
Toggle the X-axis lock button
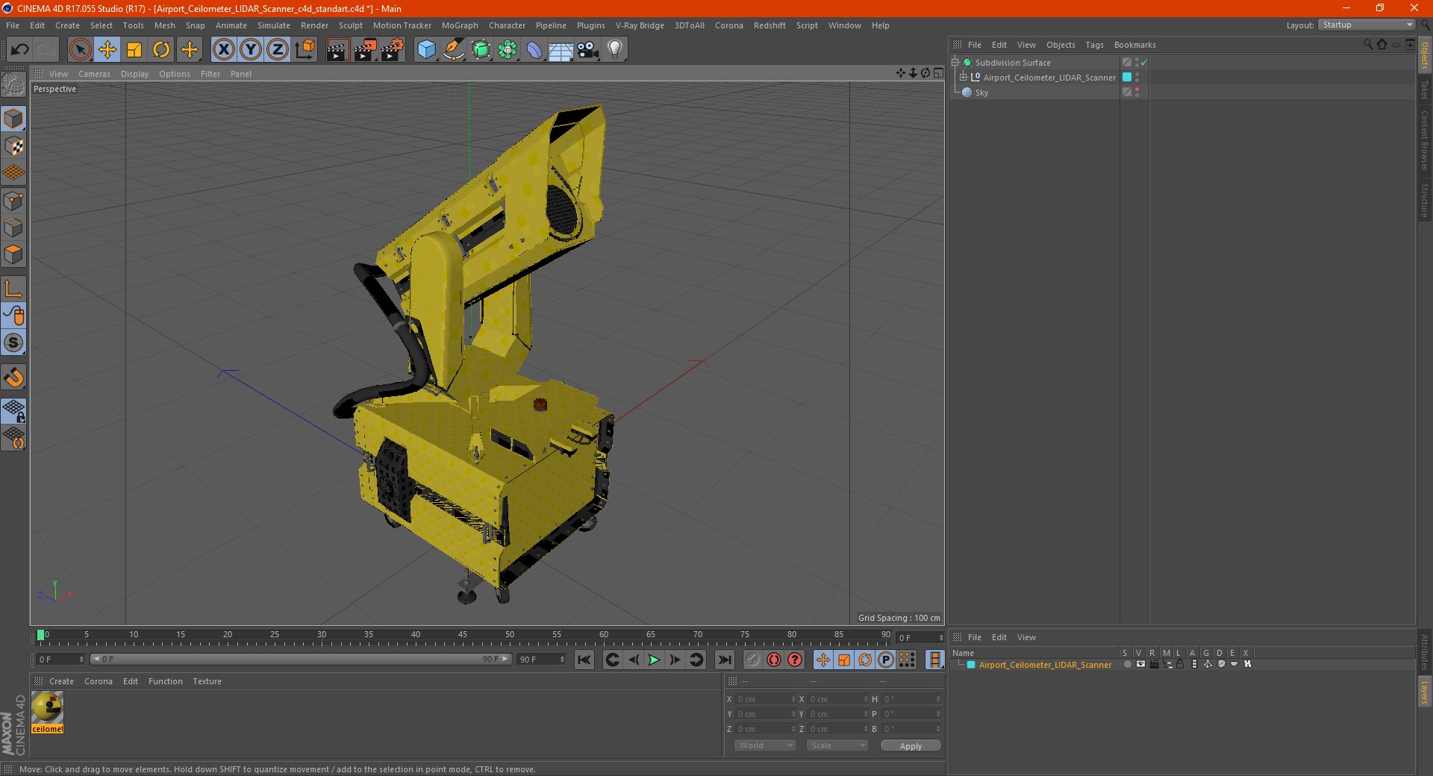223,50
